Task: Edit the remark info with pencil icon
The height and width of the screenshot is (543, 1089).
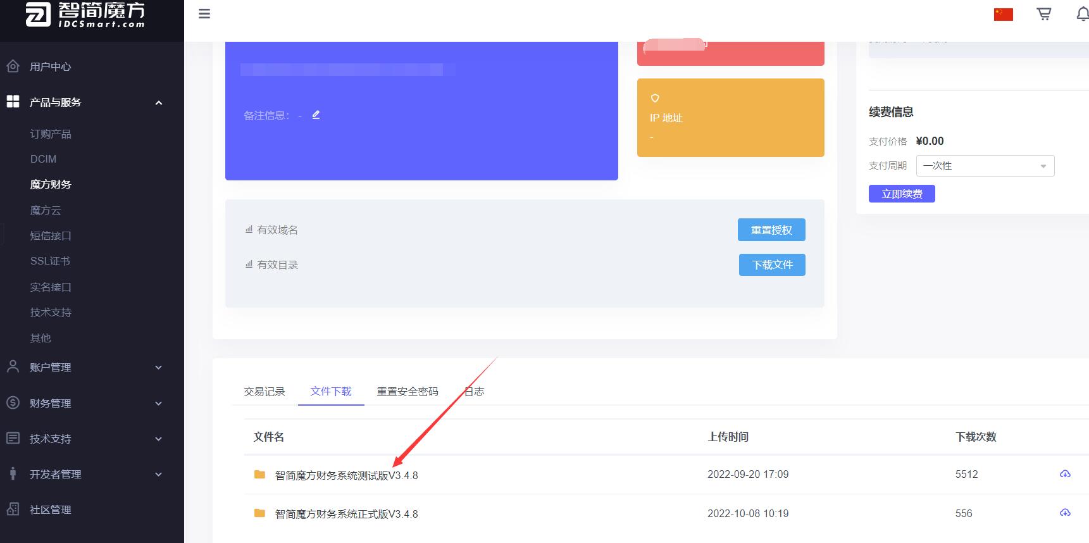Action: pos(316,115)
